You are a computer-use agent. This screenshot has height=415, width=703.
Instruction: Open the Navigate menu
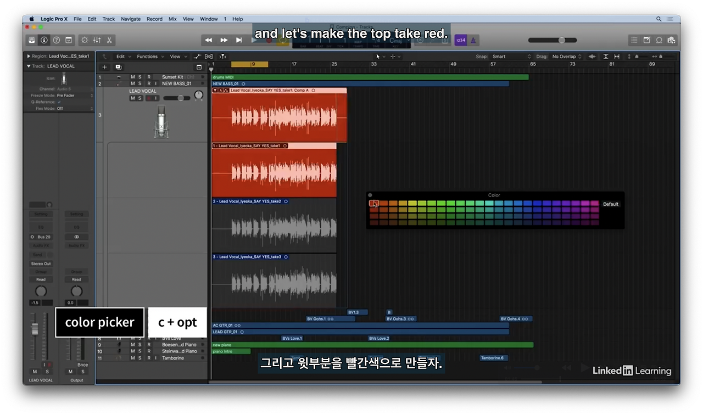click(x=131, y=19)
